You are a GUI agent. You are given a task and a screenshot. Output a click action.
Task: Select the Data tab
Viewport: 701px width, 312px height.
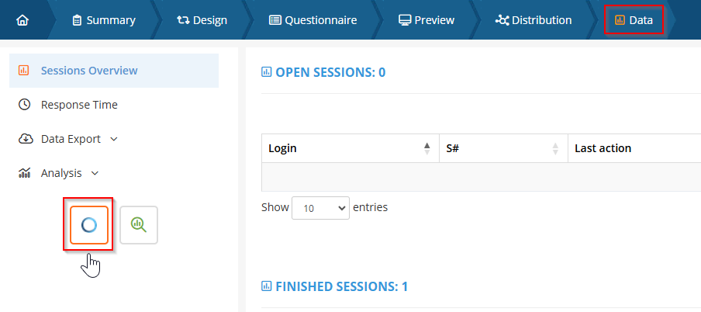click(634, 19)
